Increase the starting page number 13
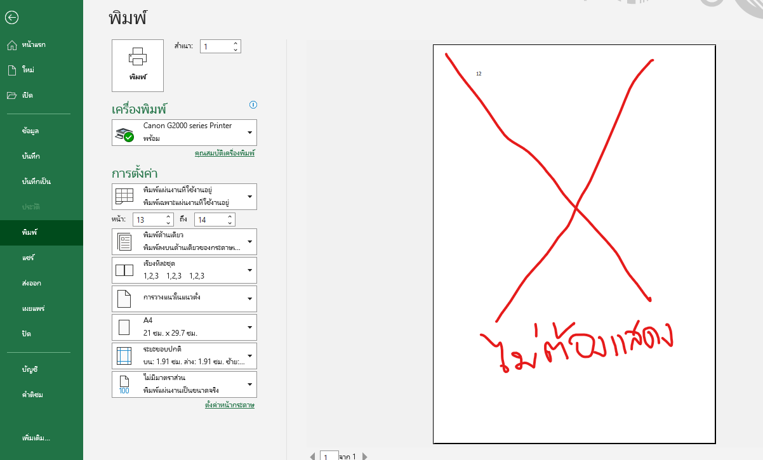The width and height of the screenshot is (763, 460). (x=168, y=216)
